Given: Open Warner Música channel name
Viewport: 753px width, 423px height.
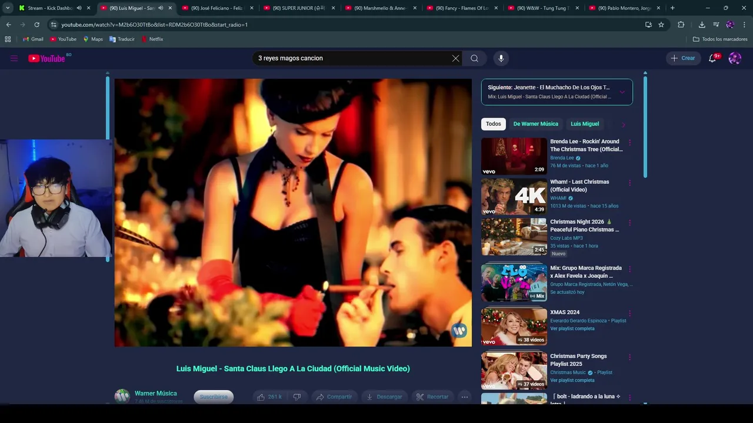Looking at the screenshot, I should click(x=156, y=394).
